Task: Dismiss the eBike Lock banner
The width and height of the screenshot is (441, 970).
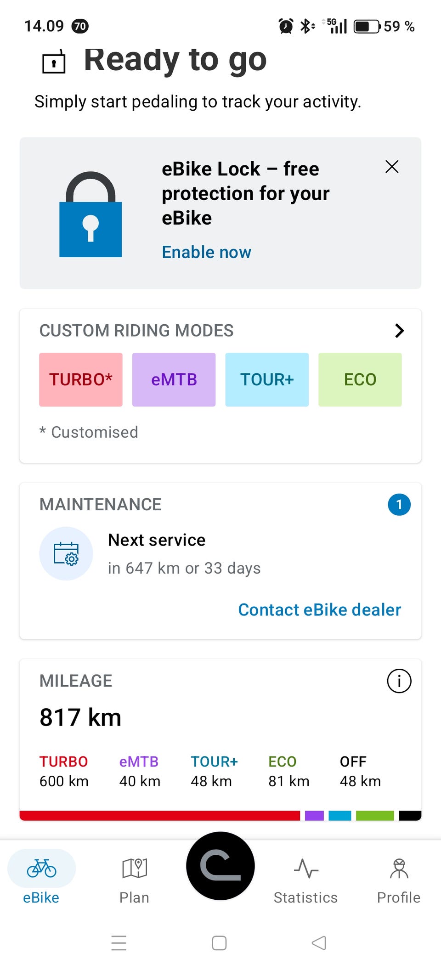Action: pyautogui.click(x=392, y=167)
